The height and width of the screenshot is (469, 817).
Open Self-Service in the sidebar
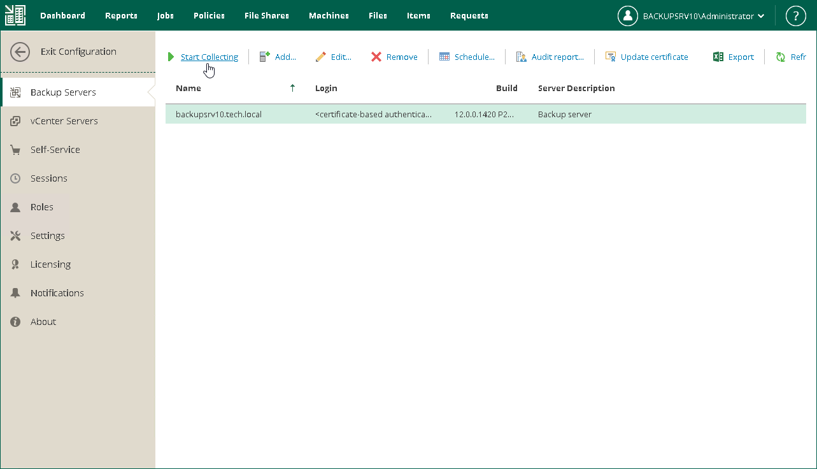pos(78,150)
